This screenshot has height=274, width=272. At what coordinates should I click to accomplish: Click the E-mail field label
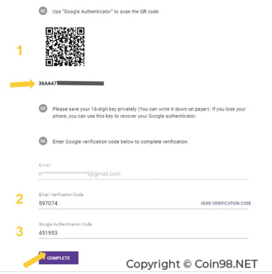coord(45,165)
